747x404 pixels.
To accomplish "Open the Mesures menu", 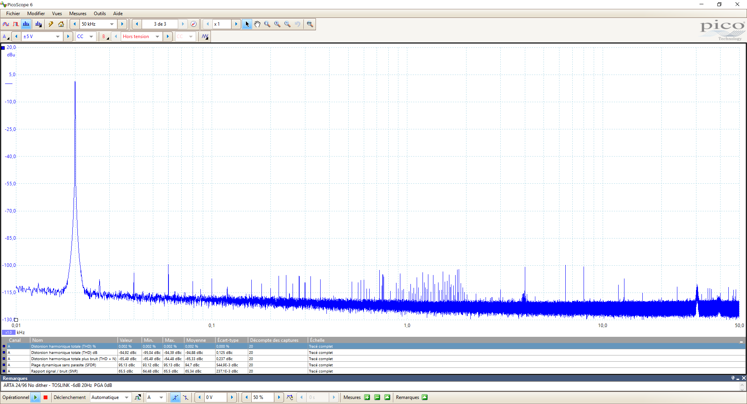I will 78,14.
